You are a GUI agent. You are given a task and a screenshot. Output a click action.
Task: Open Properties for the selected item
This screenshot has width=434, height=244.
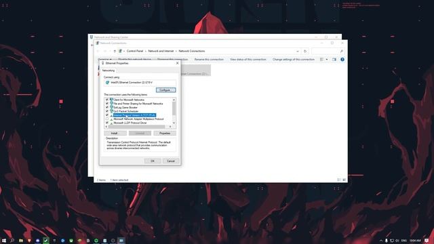[165, 134]
